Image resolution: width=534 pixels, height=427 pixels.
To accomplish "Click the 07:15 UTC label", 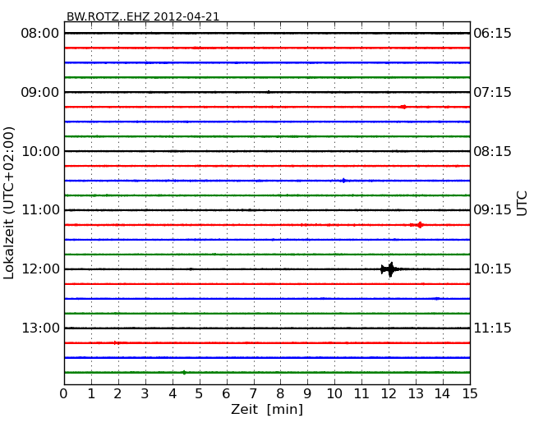I will (492, 92).
